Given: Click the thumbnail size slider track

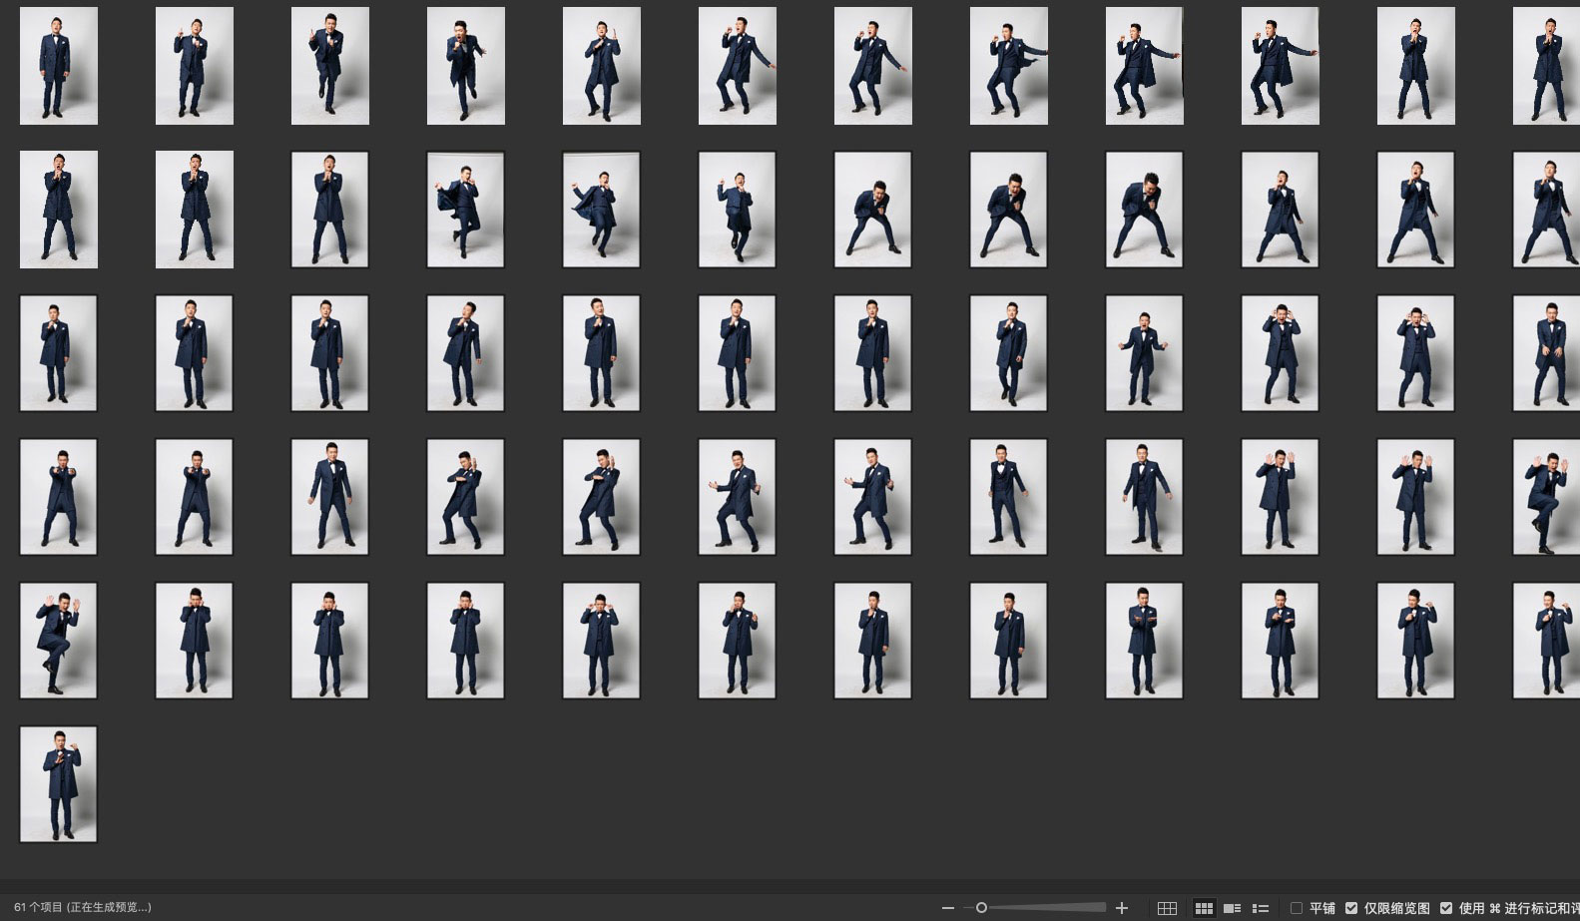Looking at the screenshot, I should 1043,908.
